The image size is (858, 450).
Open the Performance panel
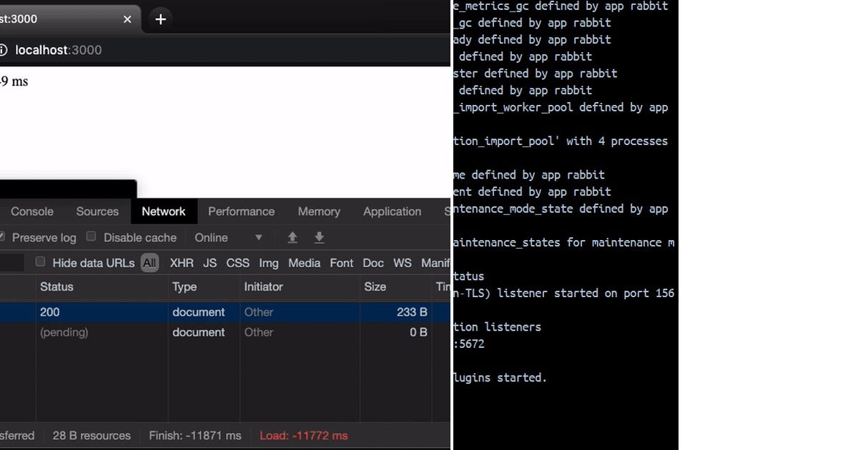pos(241,211)
